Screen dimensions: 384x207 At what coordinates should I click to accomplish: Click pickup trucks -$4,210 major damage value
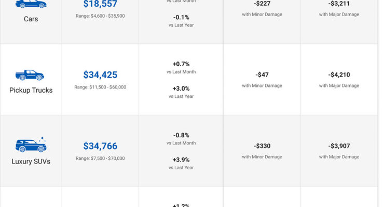(x=339, y=75)
